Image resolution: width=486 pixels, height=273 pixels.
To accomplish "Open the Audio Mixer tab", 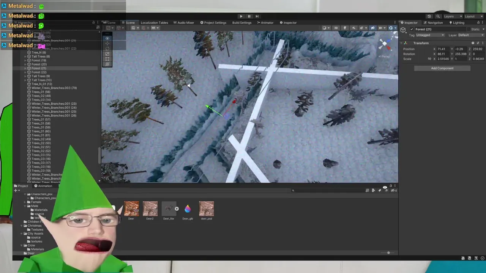I will click(184, 23).
